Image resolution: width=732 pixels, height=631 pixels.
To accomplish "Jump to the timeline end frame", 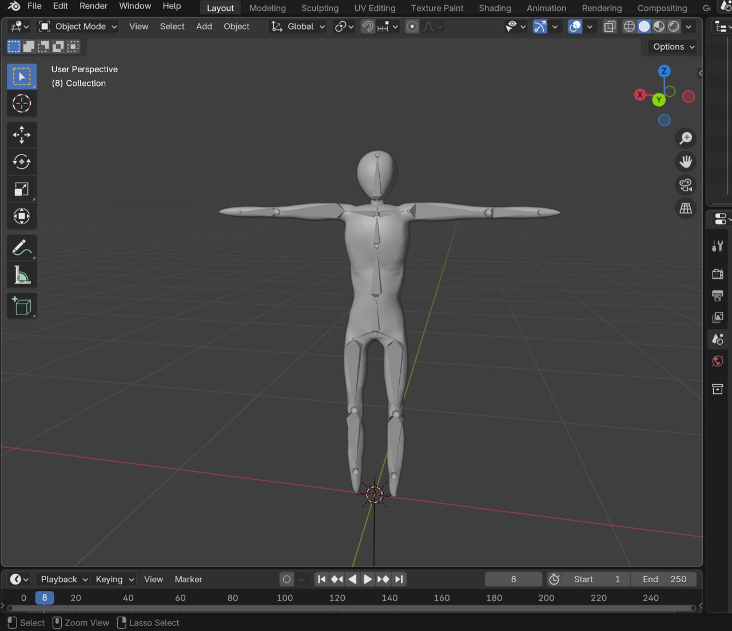I will pyautogui.click(x=399, y=579).
